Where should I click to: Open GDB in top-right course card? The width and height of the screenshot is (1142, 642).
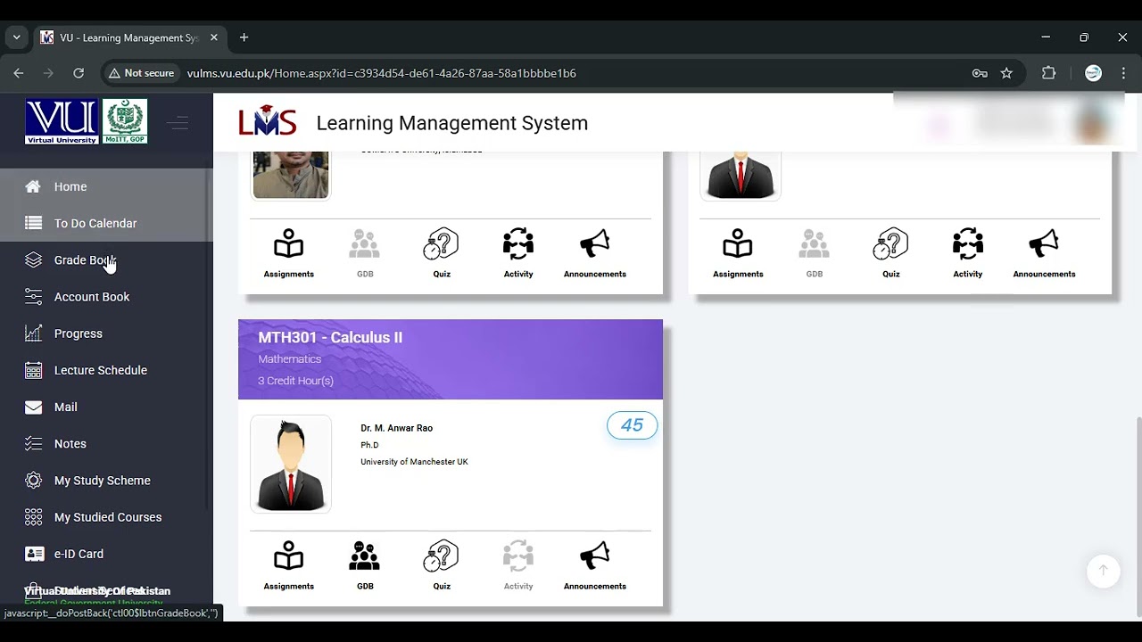click(x=815, y=253)
